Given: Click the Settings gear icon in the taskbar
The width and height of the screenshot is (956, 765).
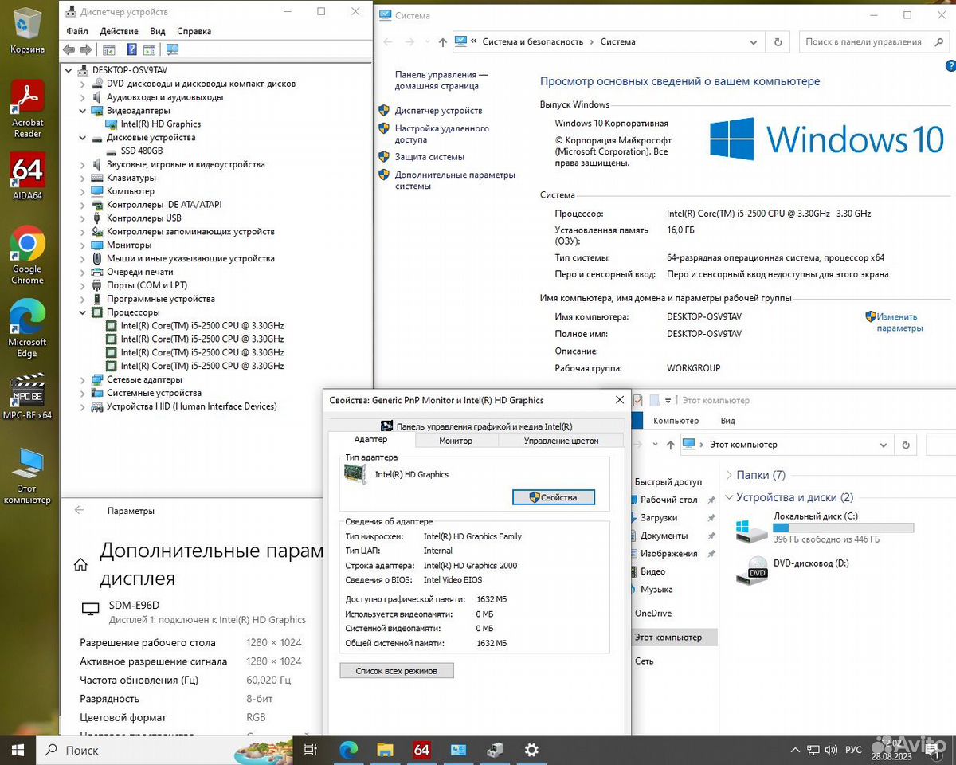Looking at the screenshot, I should [x=531, y=750].
